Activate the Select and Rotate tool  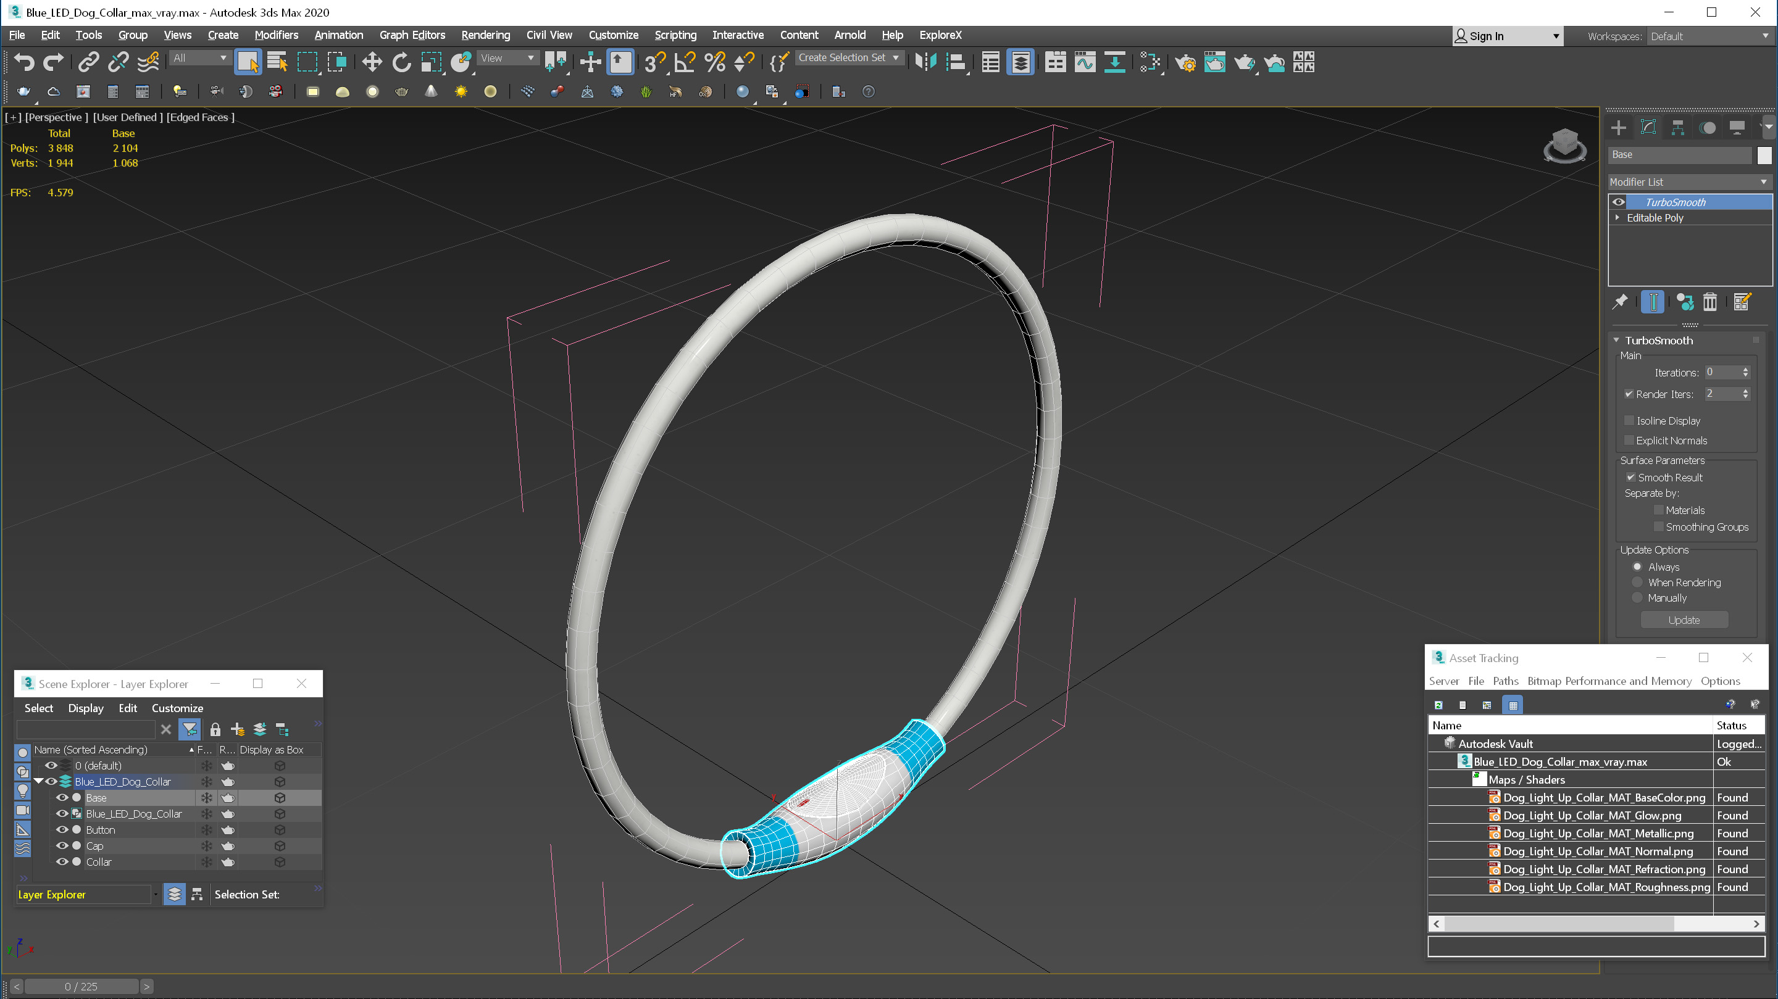coord(401,63)
